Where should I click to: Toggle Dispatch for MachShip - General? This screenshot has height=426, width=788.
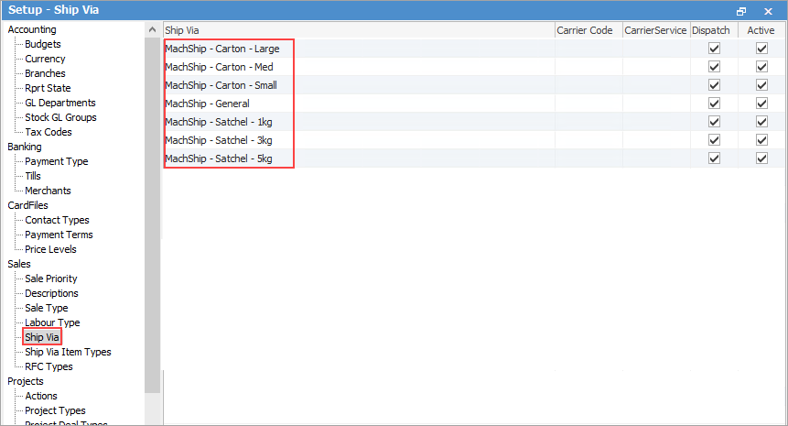pos(714,104)
